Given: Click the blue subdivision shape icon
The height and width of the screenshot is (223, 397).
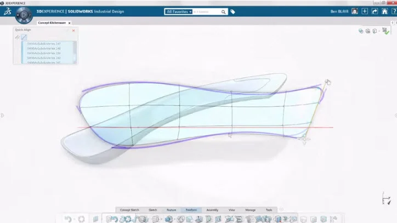Looking at the screenshot, I should [169, 219].
